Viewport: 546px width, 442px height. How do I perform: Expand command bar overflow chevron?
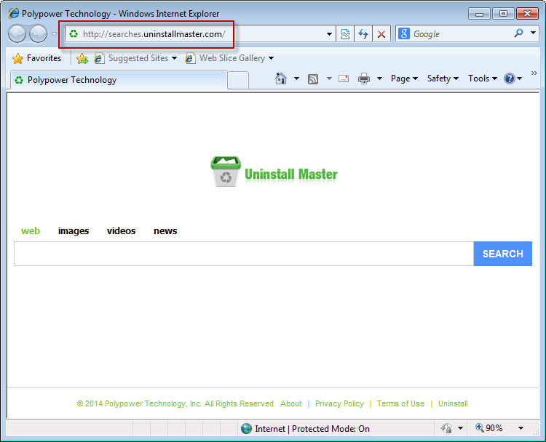pyautogui.click(x=534, y=73)
